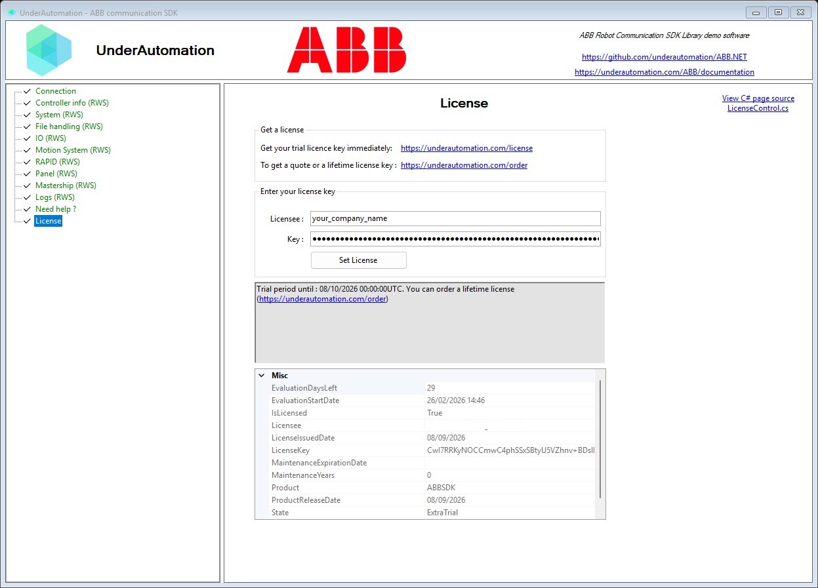
Task: Click the checkmark icon beside License
Action: (28, 221)
